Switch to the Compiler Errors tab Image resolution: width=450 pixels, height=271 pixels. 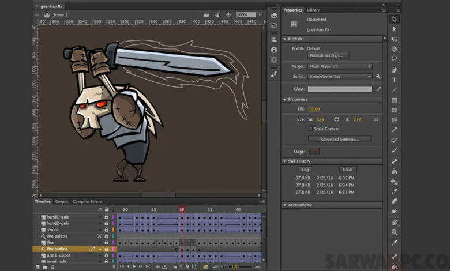coord(87,202)
